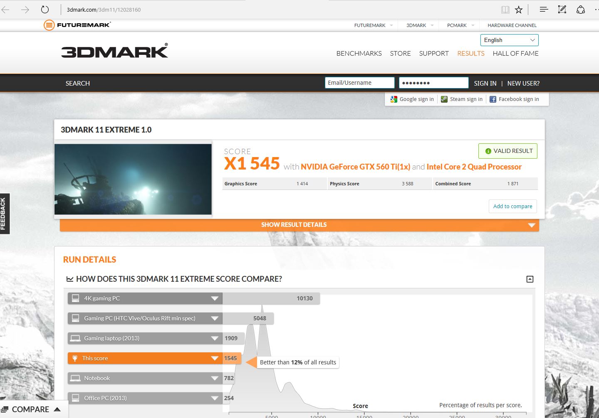This screenshot has width=599, height=418.
Task: Click the Google sign in icon
Action: click(394, 99)
